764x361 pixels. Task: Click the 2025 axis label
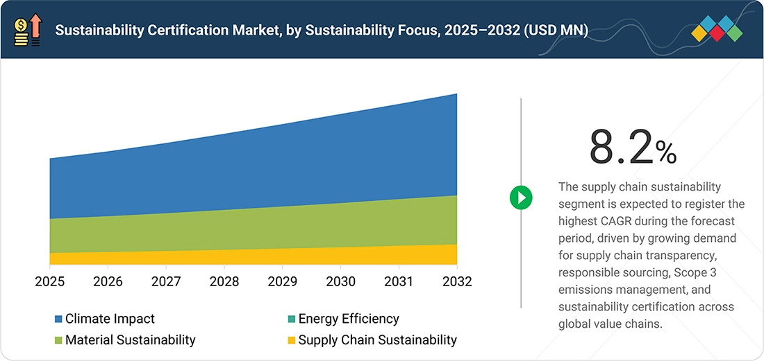[x=50, y=282]
